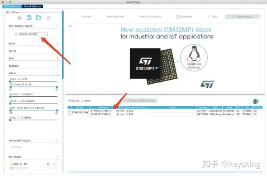
Task: Click the Ram slider maximum handle at 64
Action: tap(57, 110)
